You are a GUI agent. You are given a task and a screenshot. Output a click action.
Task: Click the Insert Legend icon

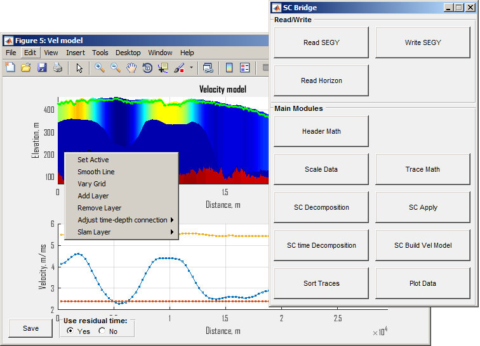click(x=245, y=68)
